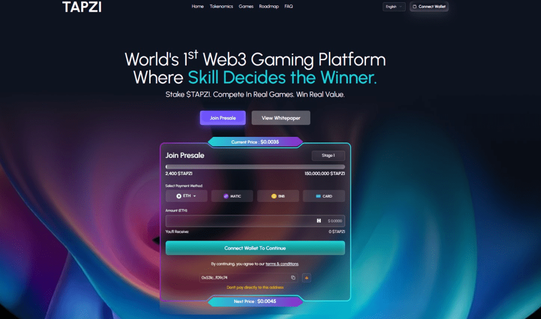The image size is (541, 319).
Task: Expand the ETH token dropdown arrow
Action: point(194,196)
